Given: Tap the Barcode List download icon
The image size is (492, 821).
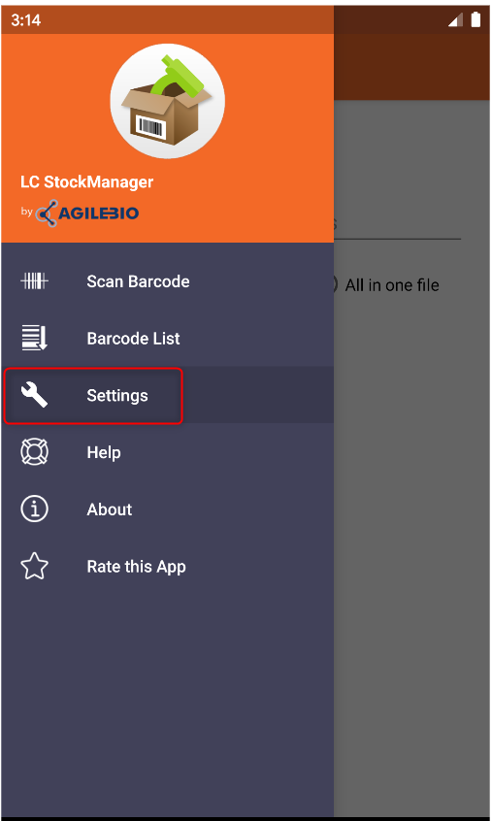Looking at the screenshot, I should 35,338.
